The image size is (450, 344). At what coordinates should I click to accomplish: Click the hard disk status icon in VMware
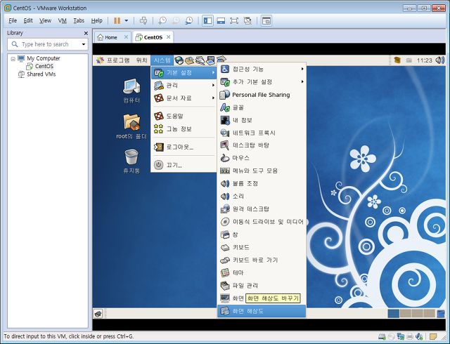[x=382, y=336]
